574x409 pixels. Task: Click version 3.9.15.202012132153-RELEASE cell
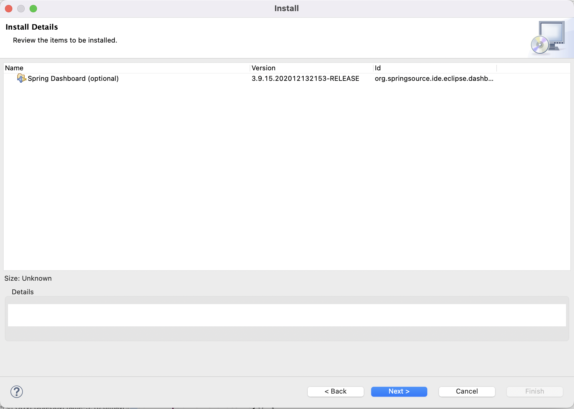point(305,78)
